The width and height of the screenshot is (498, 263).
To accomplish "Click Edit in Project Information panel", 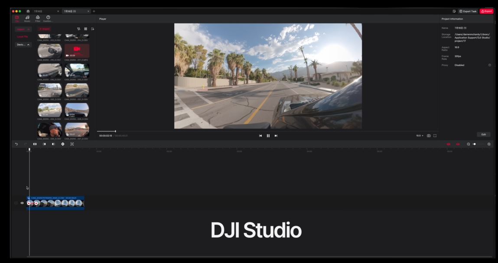I will click(483, 135).
